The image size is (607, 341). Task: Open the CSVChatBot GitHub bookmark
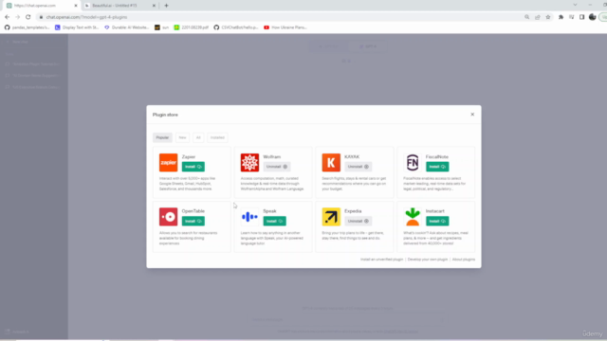pos(236,27)
